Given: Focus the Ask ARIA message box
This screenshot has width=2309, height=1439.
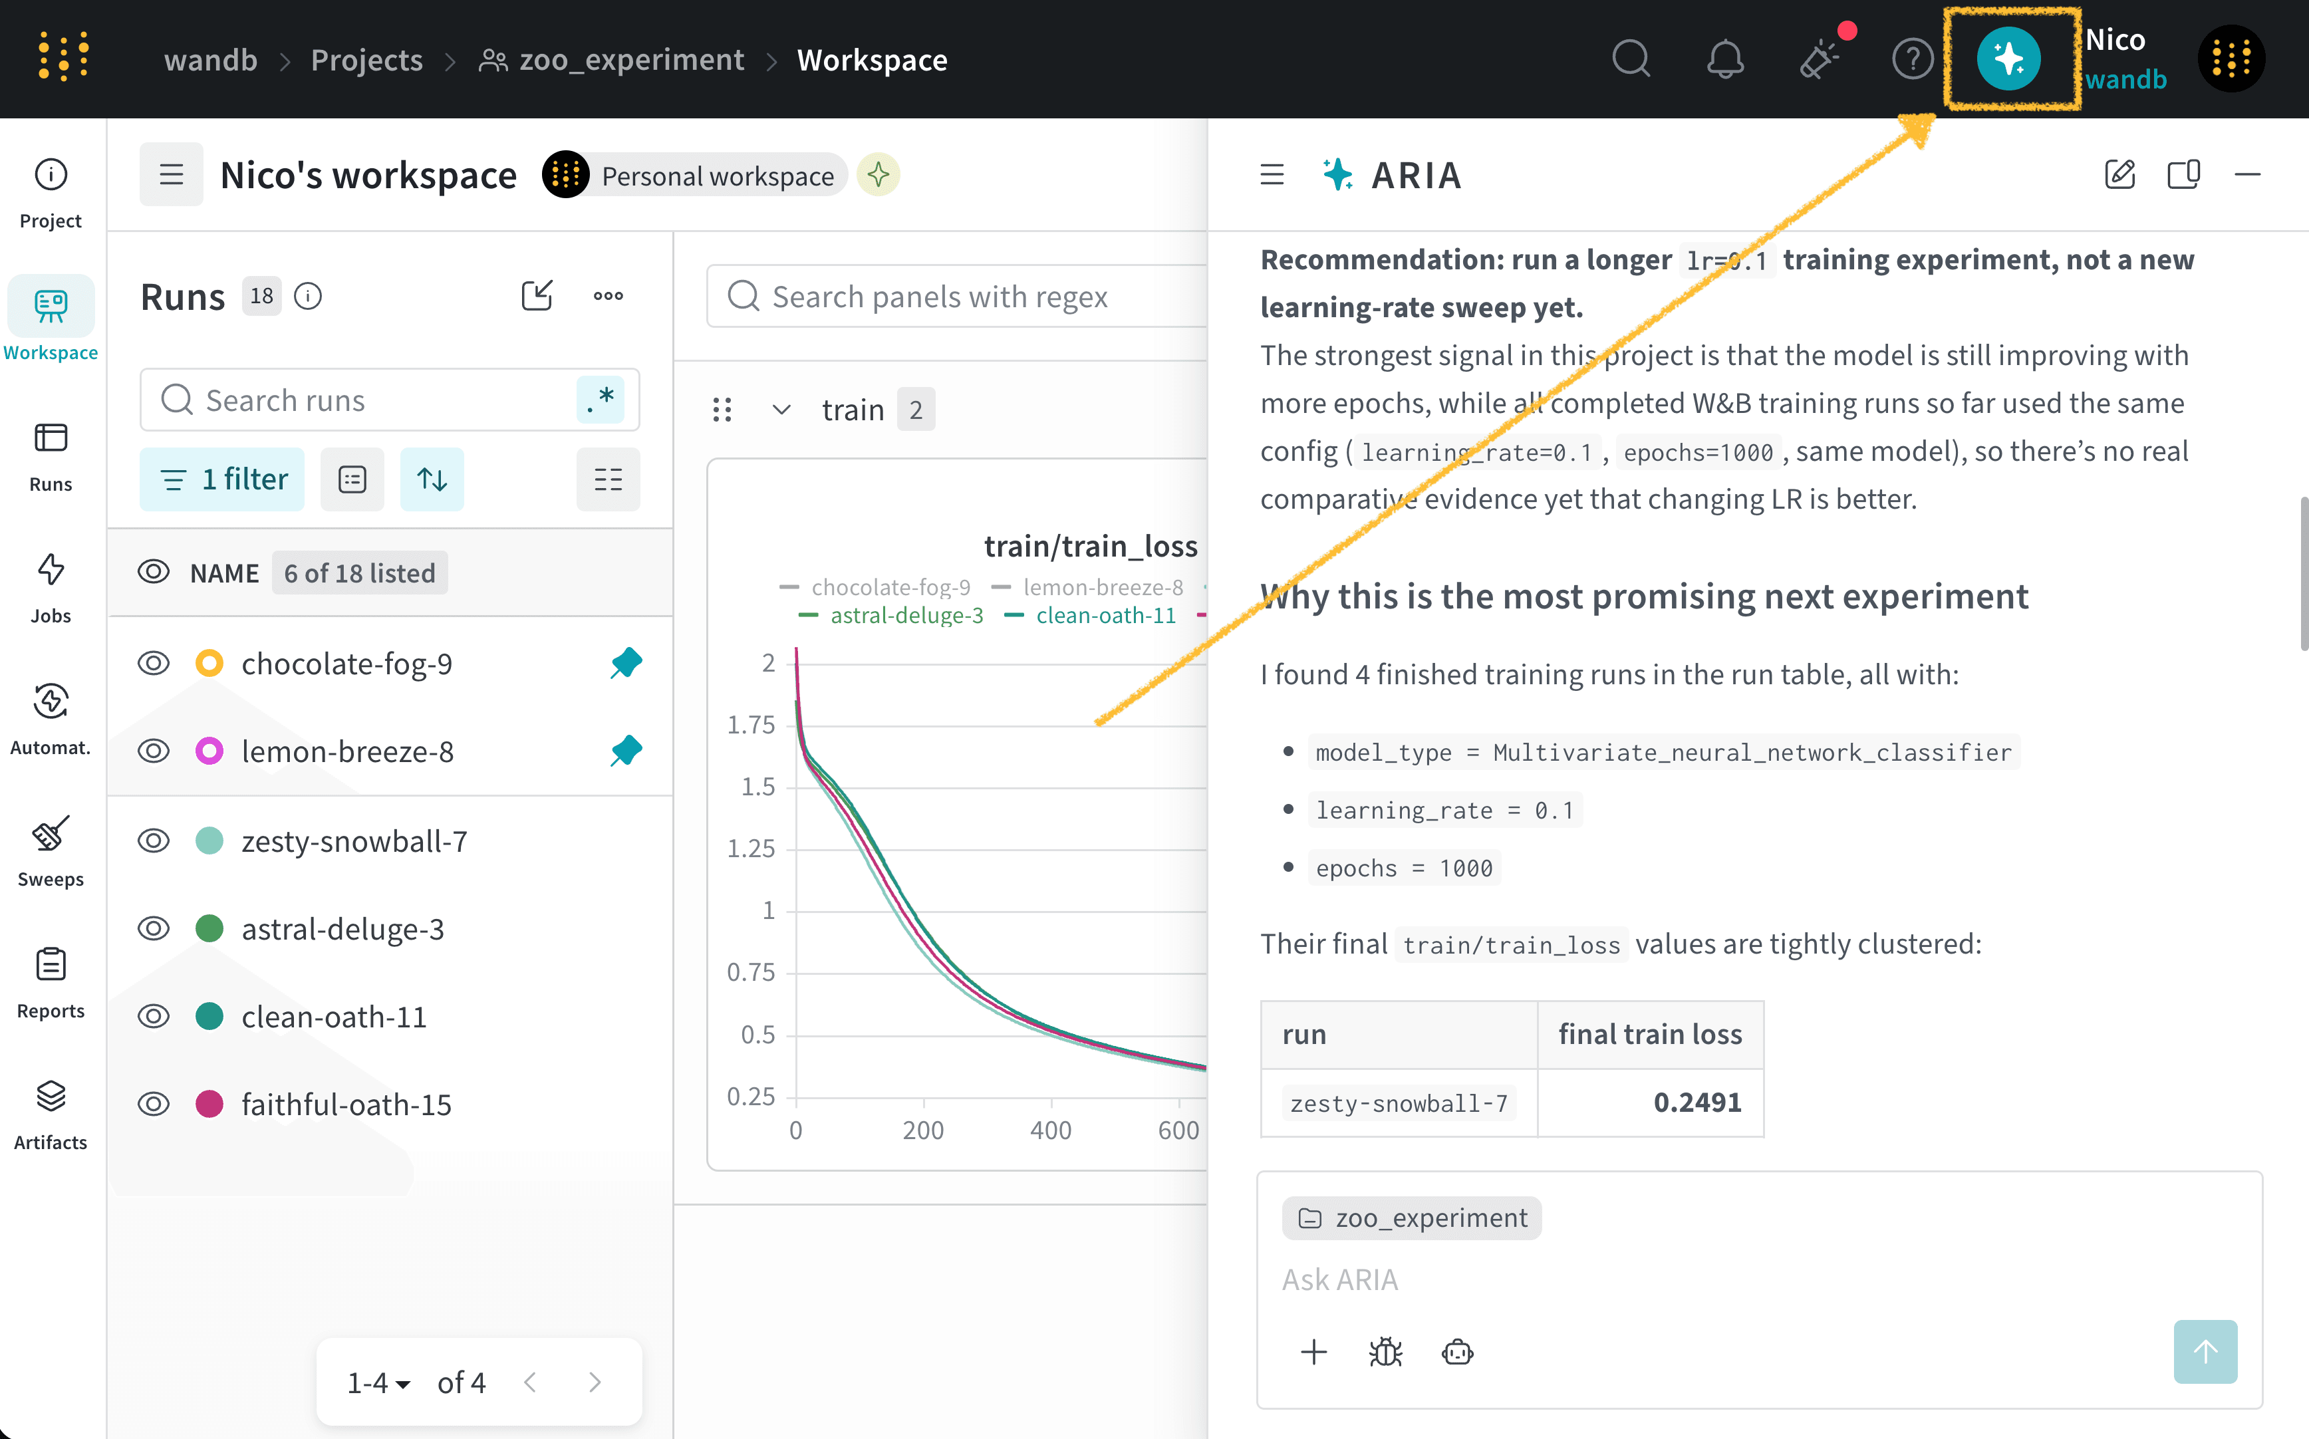Looking at the screenshot, I should point(1758,1279).
